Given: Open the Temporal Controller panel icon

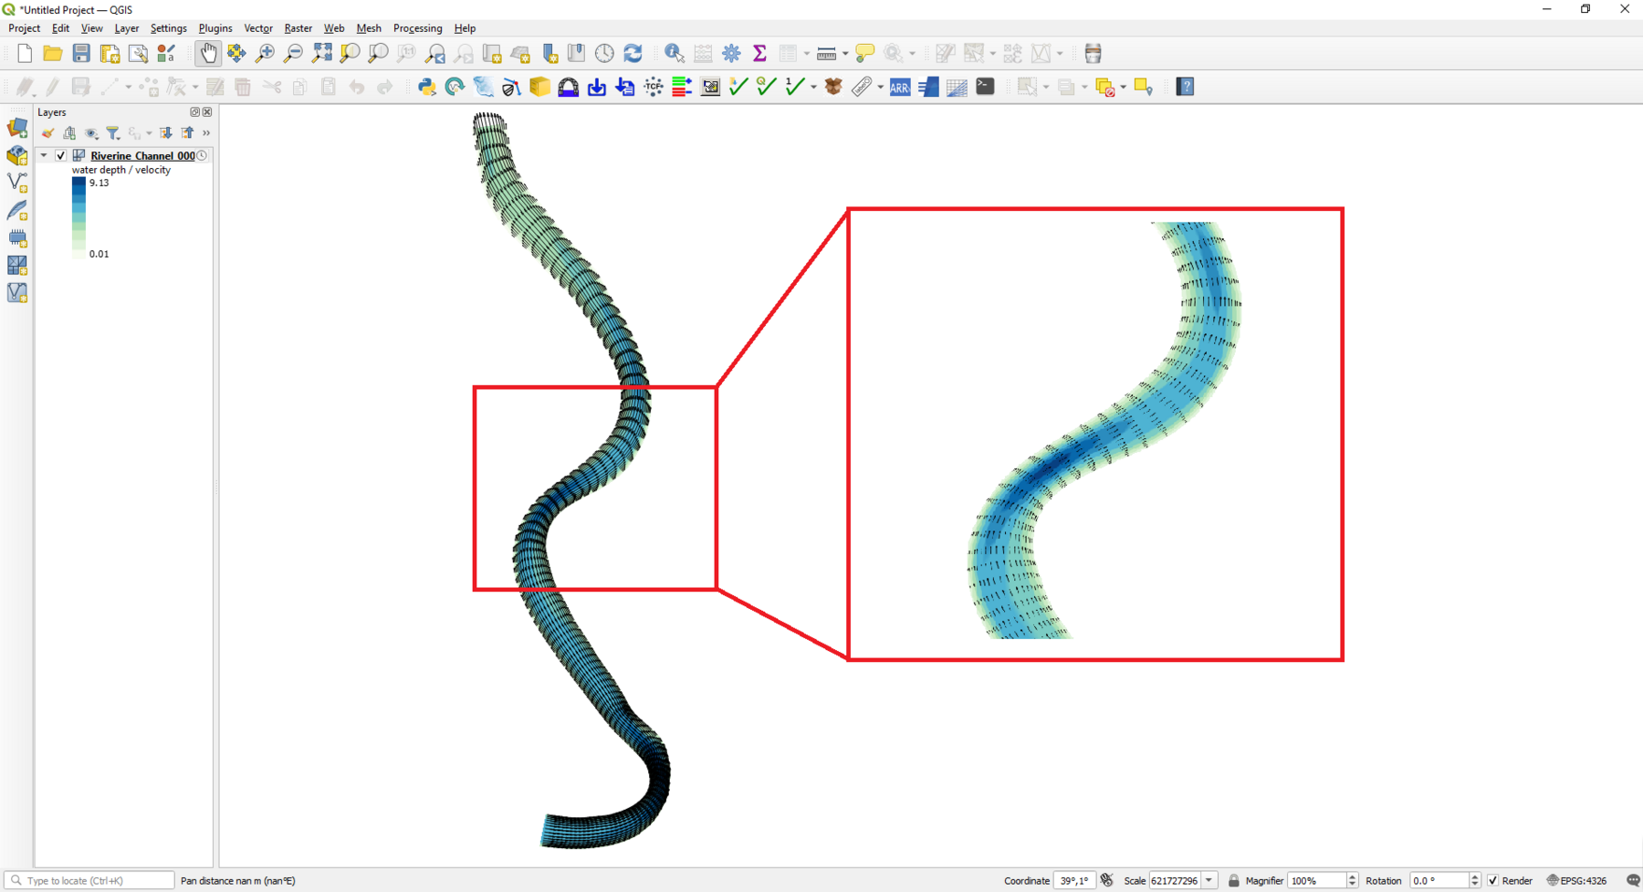Looking at the screenshot, I should point(604,53).
